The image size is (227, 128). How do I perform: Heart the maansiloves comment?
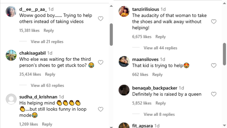pos(214,66)
